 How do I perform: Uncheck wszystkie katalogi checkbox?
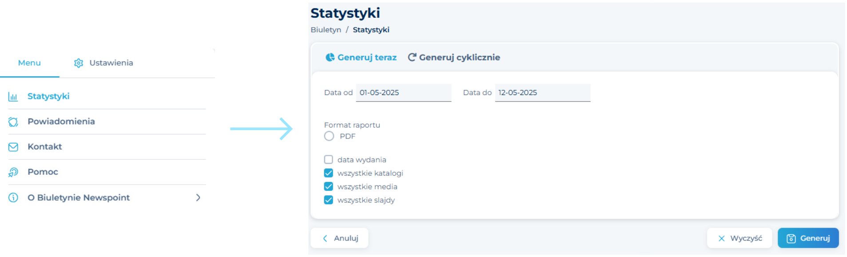(x=329, y=173)
